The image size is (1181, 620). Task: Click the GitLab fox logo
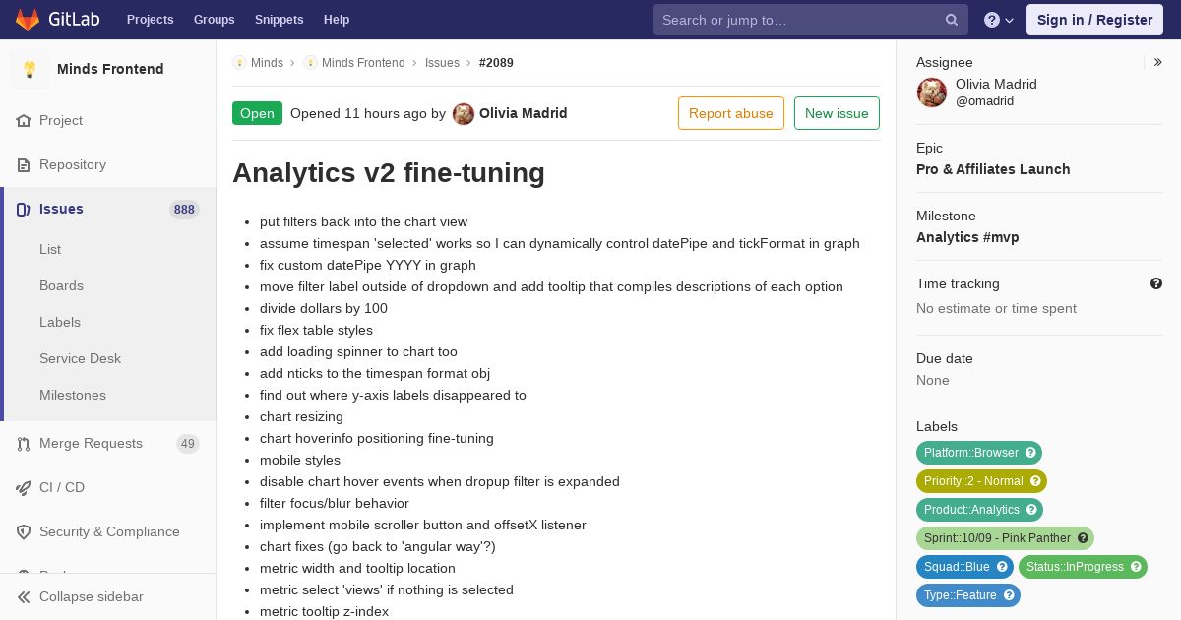[x=28, y=20]
